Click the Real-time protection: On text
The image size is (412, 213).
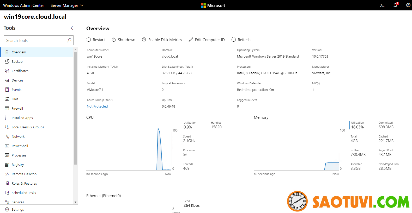(x=255, y=90)
